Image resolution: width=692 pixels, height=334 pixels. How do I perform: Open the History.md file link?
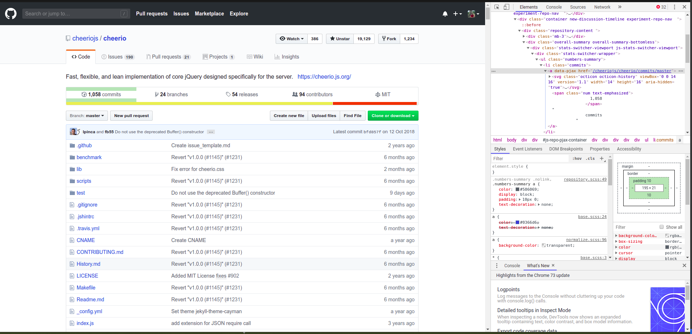(88, 264)
